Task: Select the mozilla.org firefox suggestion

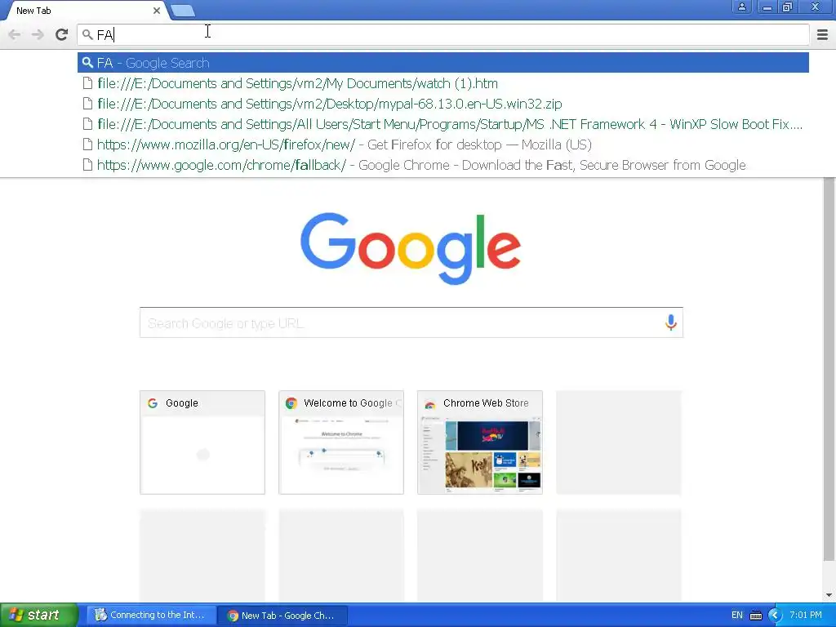Action: (443, 145)
